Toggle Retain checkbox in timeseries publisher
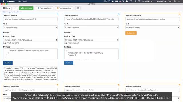183x102 pixels. pos(71,32)
